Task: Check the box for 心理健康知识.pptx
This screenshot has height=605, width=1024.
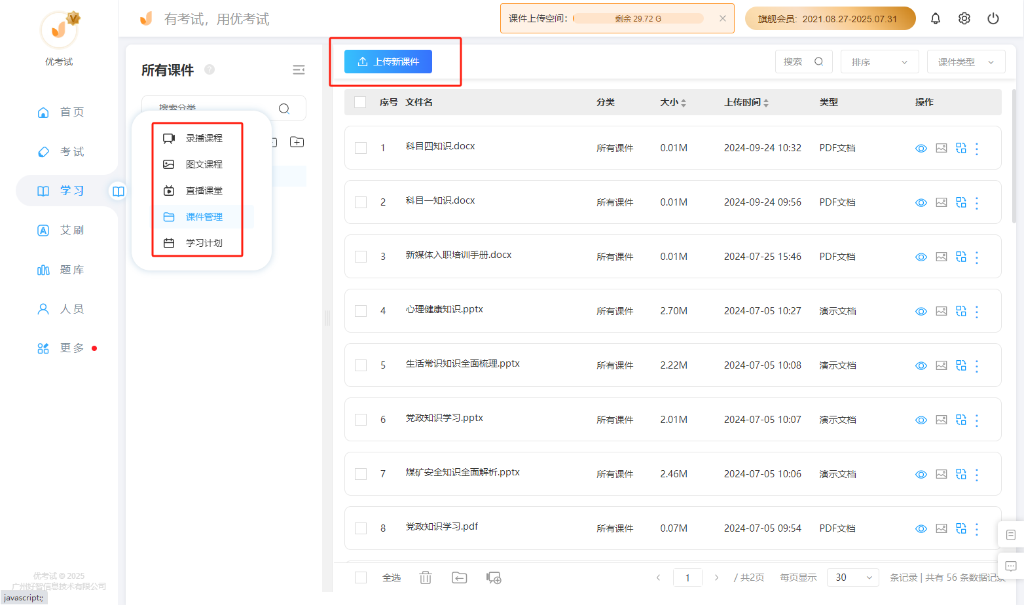Action: tap(361, 311)
